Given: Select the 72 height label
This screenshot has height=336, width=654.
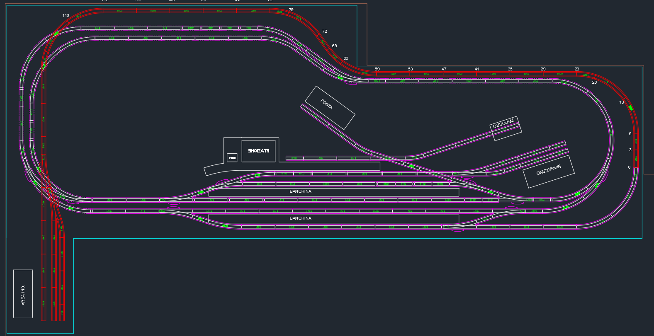Looking at the screenshot, I should click(x=324, y=31).
